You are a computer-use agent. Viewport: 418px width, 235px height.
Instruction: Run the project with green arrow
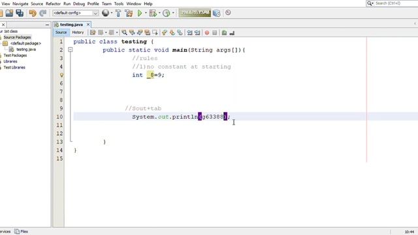[140, 13]
